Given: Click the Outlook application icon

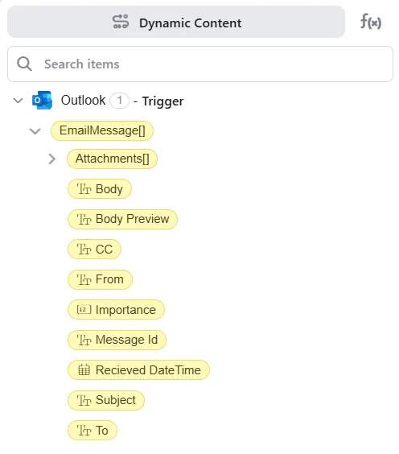Looking at the screenshot, I should click(x=43, y=100).
